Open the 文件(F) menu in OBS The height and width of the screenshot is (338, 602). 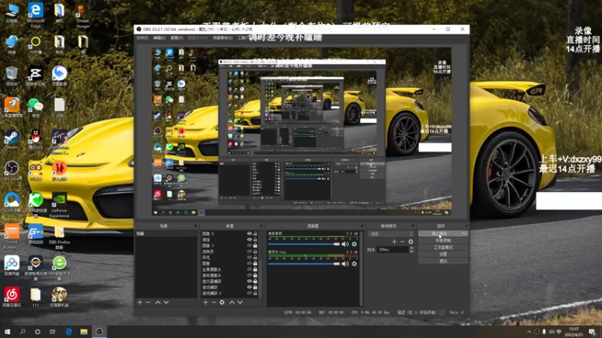click(x=142, y=38)
